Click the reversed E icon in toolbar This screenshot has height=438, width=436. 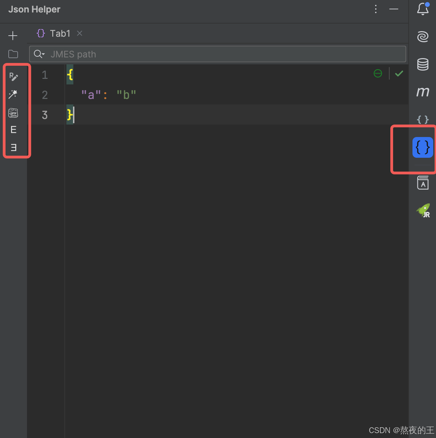tap(13, 148)
